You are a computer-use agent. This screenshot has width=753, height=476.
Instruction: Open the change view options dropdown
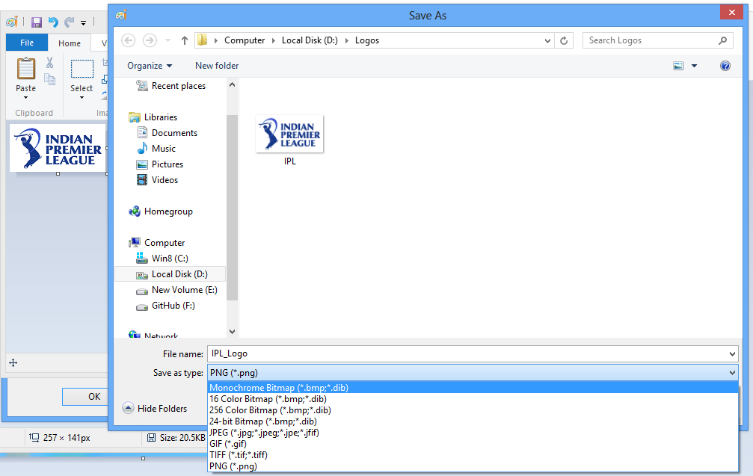point(694,66)
